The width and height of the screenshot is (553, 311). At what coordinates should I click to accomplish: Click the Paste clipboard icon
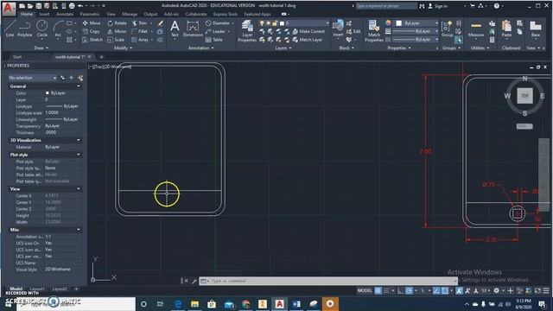pos(506,29)
